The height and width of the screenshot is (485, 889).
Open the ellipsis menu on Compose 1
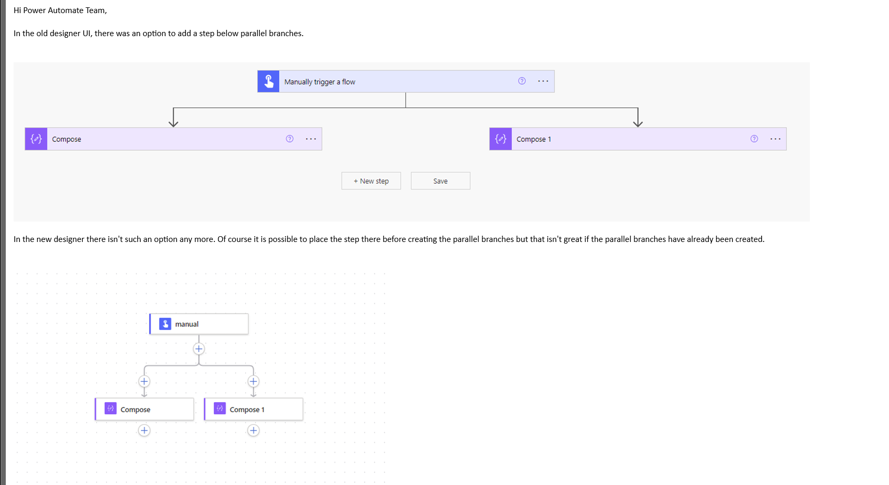click(x=776, y=138)
